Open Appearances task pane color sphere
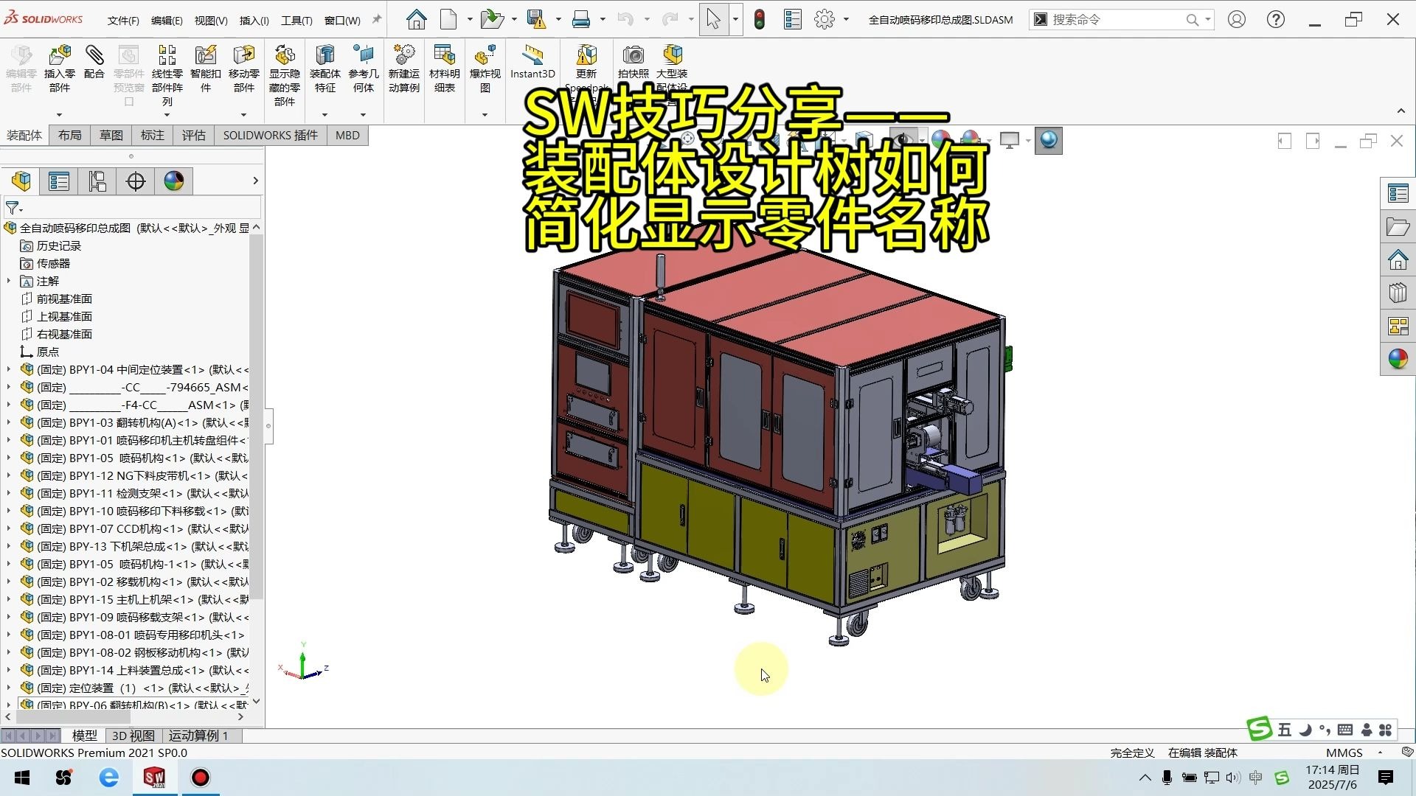This screenshot has width=1416, height=796. point(1398,359)
